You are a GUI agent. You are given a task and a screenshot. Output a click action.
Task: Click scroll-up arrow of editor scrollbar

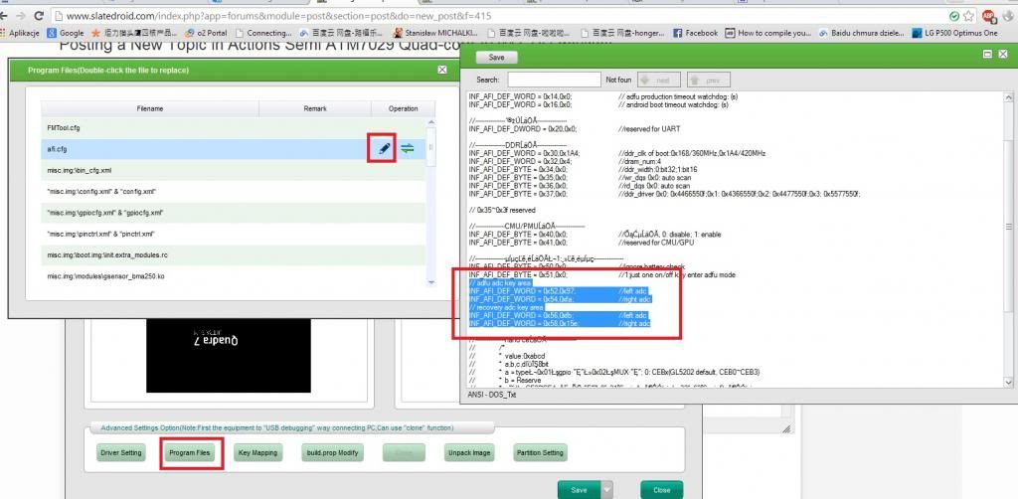point(1008,98)
